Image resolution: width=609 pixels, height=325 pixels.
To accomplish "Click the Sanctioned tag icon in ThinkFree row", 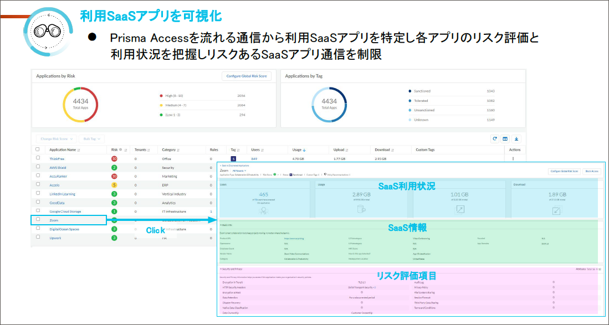I will [x=233, y=158].
